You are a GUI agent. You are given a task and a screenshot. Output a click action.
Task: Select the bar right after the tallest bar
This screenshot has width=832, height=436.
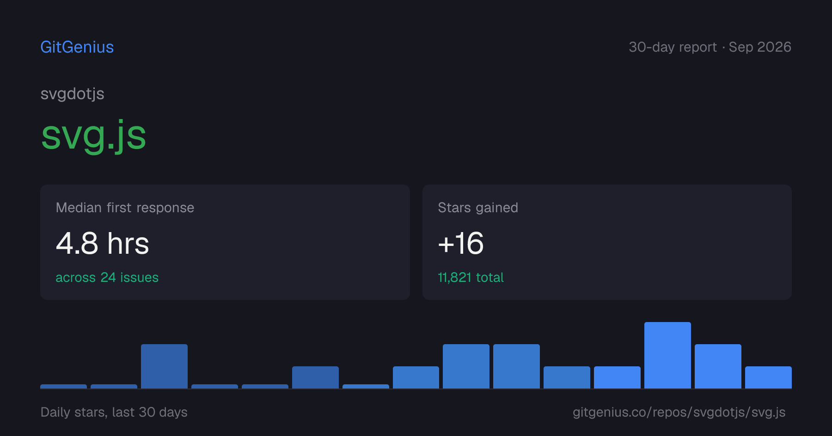[718, 366]
